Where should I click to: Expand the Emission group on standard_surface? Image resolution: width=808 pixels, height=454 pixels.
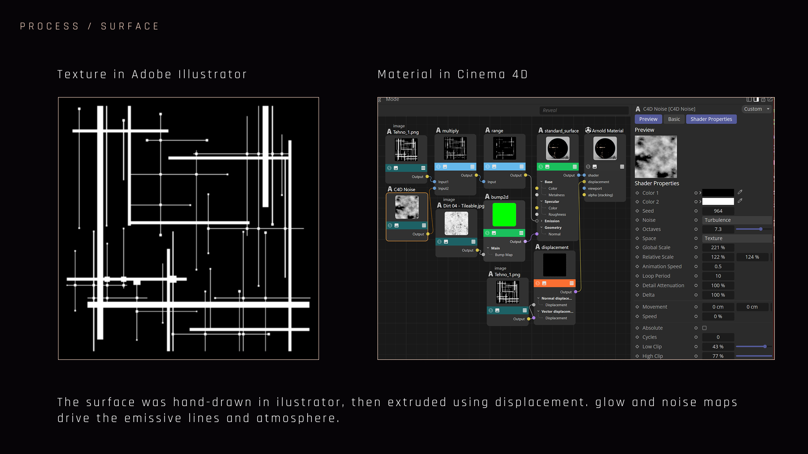point(542,221)
